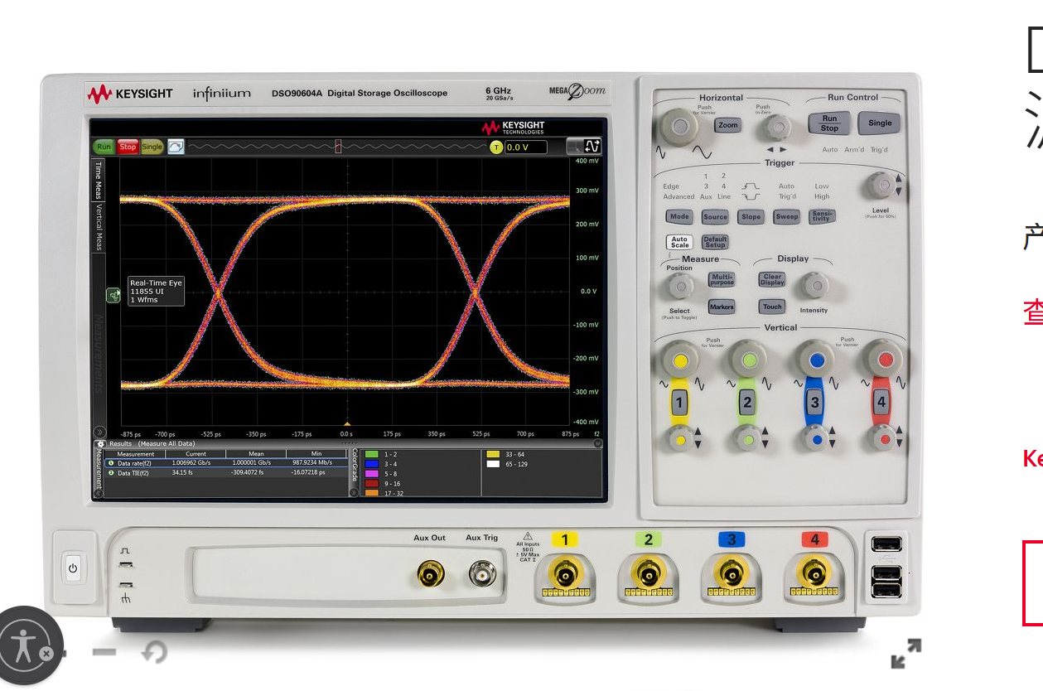
Task: Switch to the Time Meas tab
Action: tap(98, 181)
